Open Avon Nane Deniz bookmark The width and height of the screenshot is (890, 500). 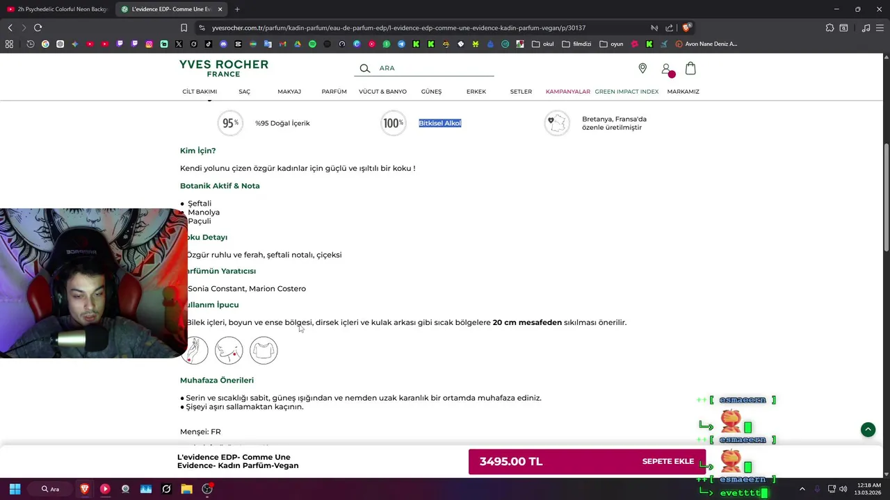tap(706, 44)
